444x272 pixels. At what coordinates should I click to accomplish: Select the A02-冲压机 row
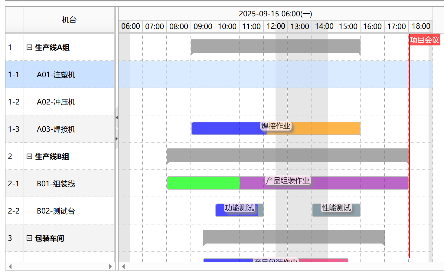click(x=60, y=102)
